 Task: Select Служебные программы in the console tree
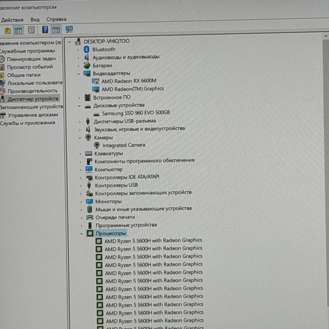(x=27, y=51)
